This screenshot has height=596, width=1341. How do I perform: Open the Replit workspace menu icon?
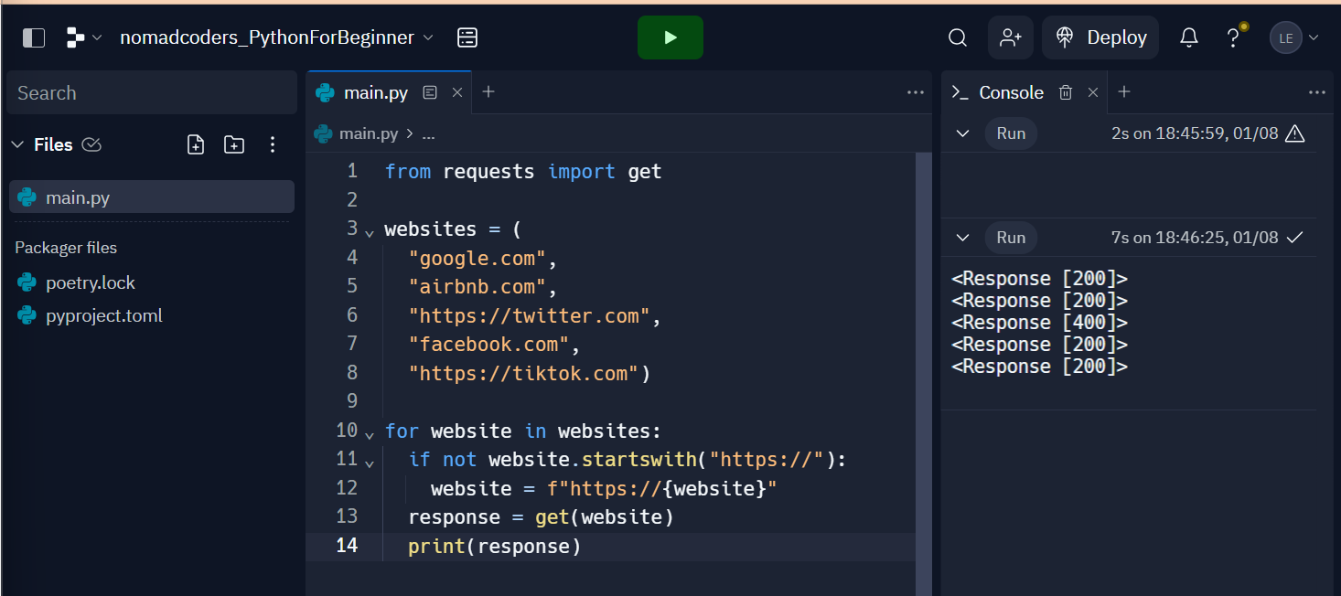coord(83,37)
